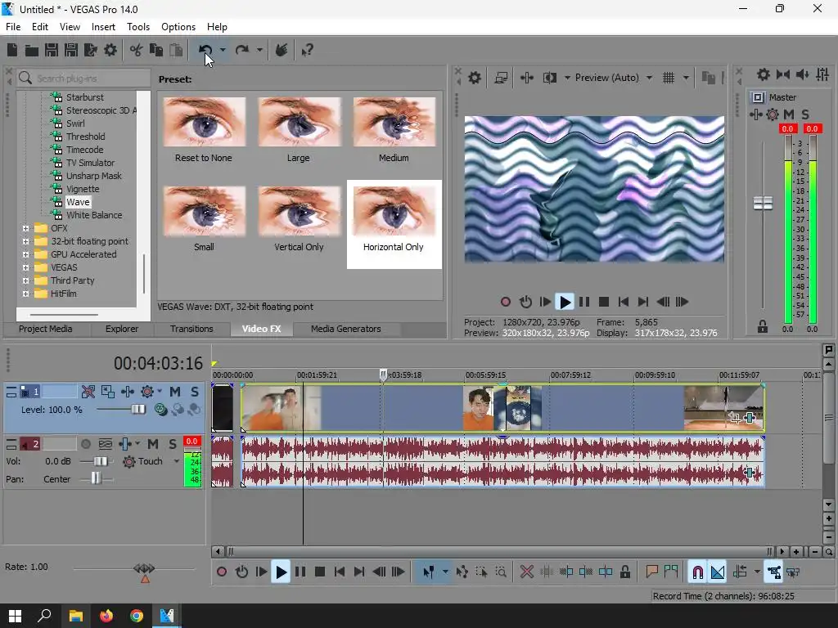
Task: Open the Insert menu
Action: point(103,27)
